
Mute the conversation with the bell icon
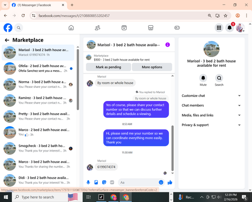pyautogui.click(x=203, y=78)
